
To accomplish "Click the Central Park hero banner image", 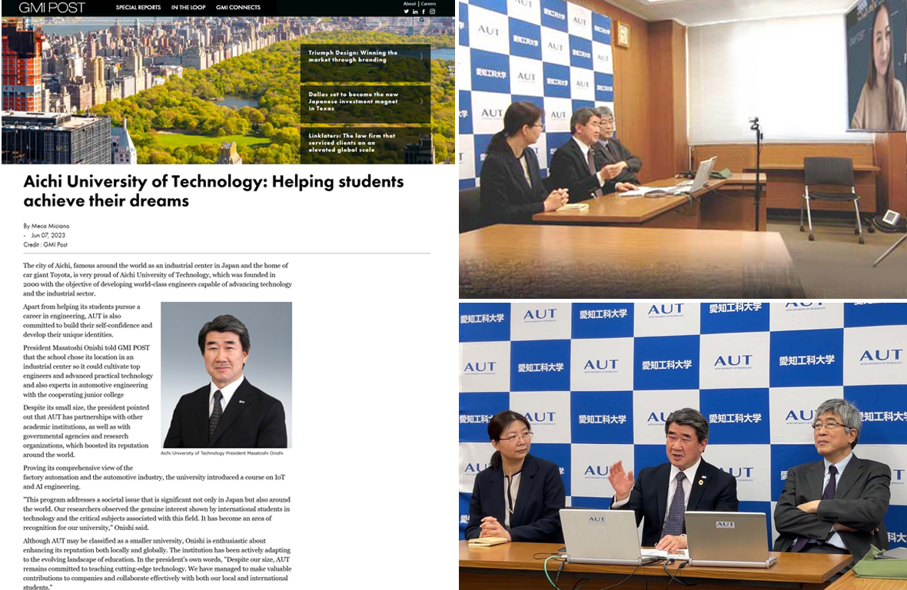I will 228,90.
